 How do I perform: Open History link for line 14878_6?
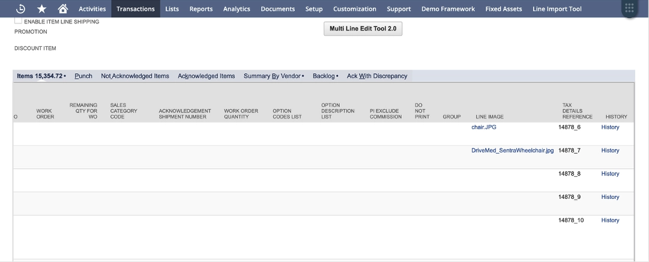[x=610, y=127]
